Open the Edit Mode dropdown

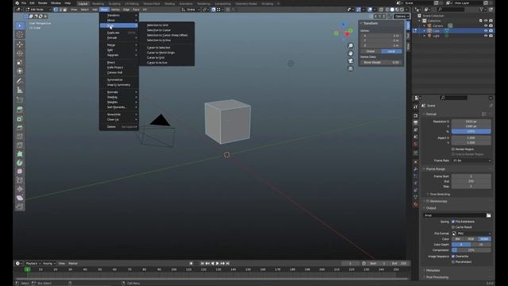(x=38, y=10)
